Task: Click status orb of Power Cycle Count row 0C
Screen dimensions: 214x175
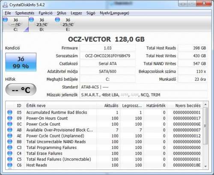Action: point(10,124)
